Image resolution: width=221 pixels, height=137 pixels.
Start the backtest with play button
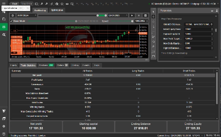click(132, 15)
